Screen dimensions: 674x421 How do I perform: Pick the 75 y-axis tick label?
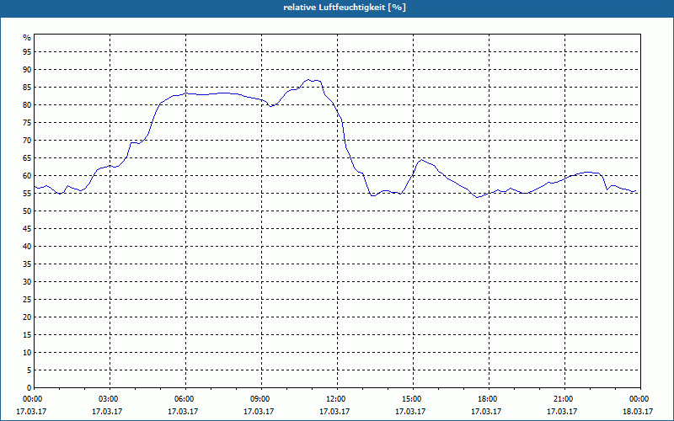(x=27, y=123)
